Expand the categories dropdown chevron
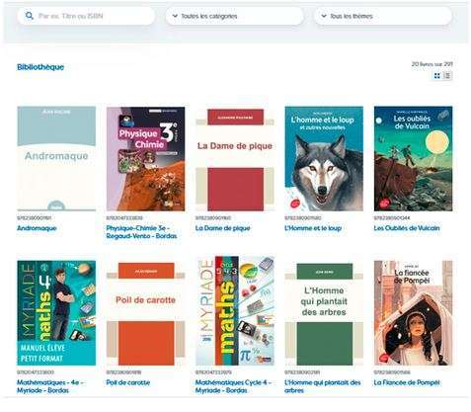This screenshot has height=412, width=471. (x=175, y=16)
